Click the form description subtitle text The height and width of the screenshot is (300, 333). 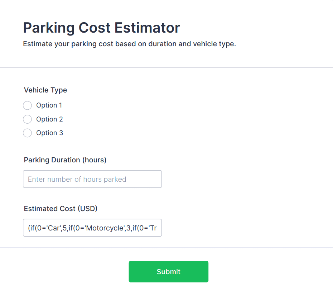pyautogui.click(x=129, y=44)
